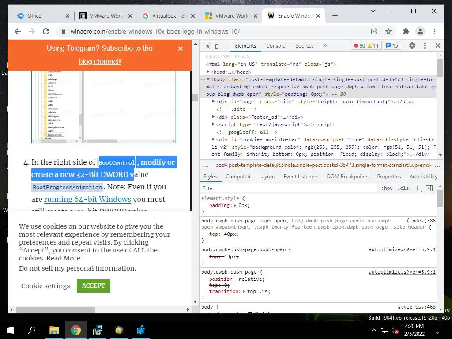Open the blog channel link

point(99,61)
